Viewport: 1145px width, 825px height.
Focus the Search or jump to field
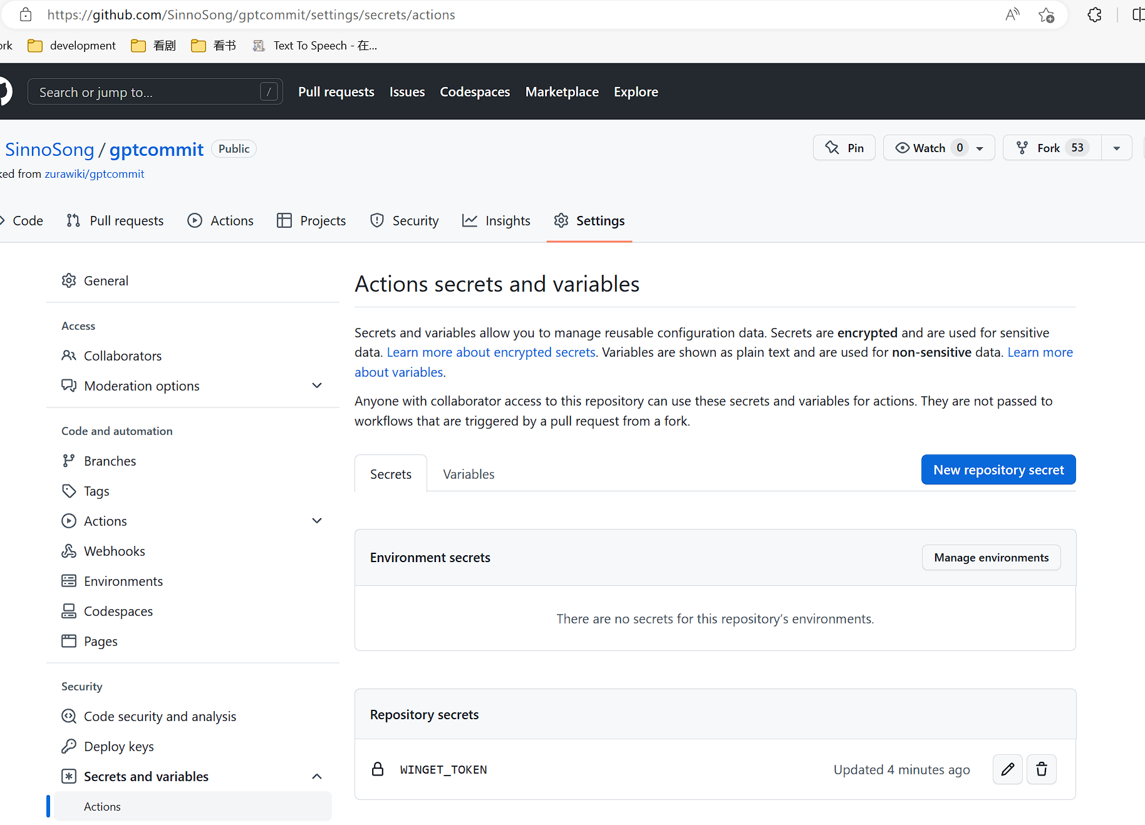(x=155, y=92)
